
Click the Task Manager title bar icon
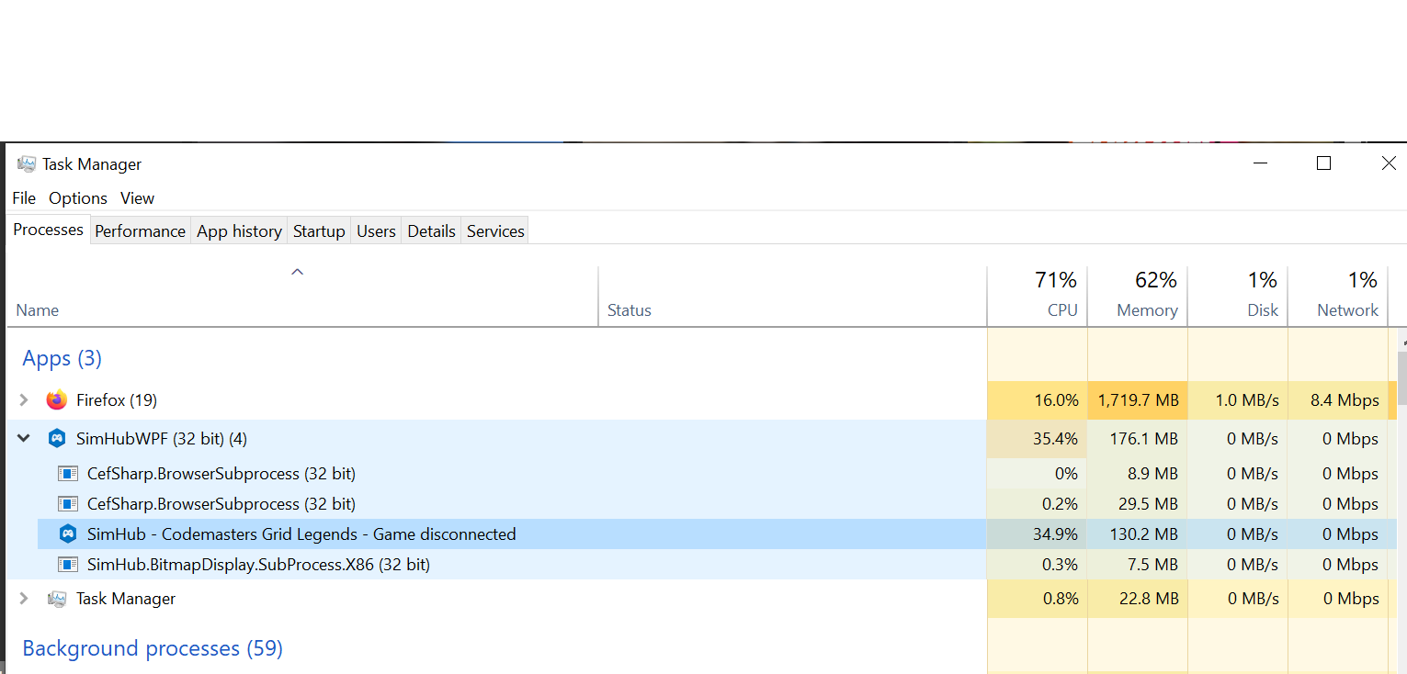27,163
